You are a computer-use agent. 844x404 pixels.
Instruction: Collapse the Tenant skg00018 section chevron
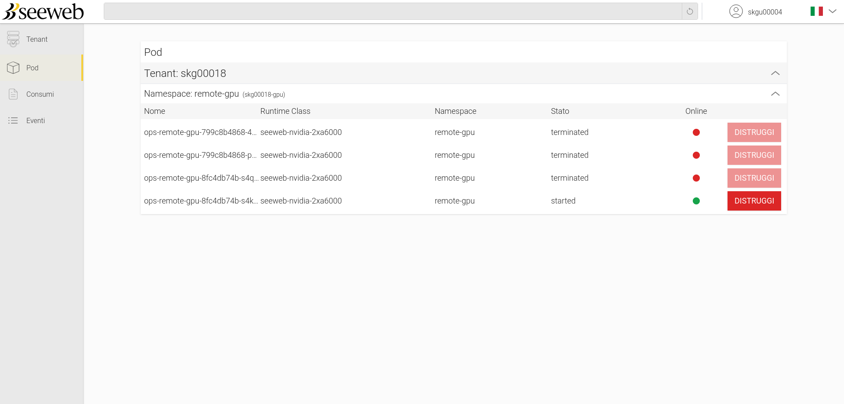(x=775, y=73)
